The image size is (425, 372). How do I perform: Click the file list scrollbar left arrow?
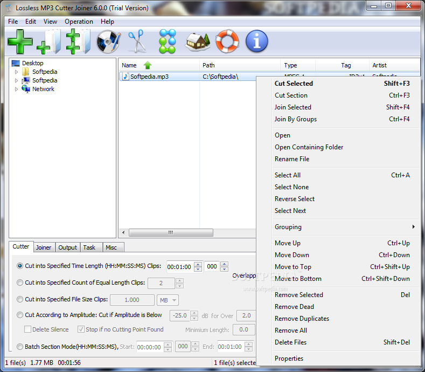point(123,232)
